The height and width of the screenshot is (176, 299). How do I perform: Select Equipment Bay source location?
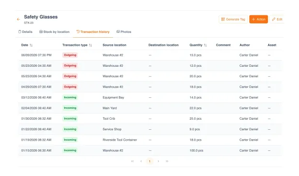pos(113,98)
